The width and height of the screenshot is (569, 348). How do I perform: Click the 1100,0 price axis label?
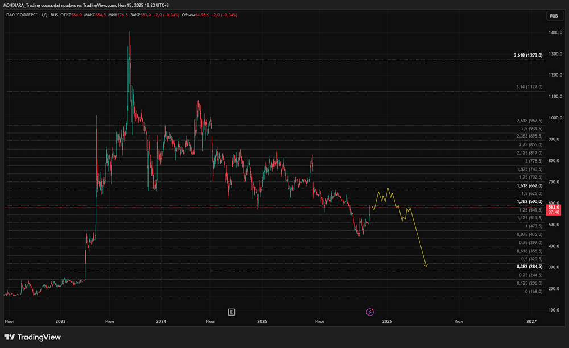point(555,97)
